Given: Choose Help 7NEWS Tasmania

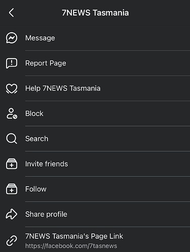Looking at the screenshot, I should click(x=95, y=89).
